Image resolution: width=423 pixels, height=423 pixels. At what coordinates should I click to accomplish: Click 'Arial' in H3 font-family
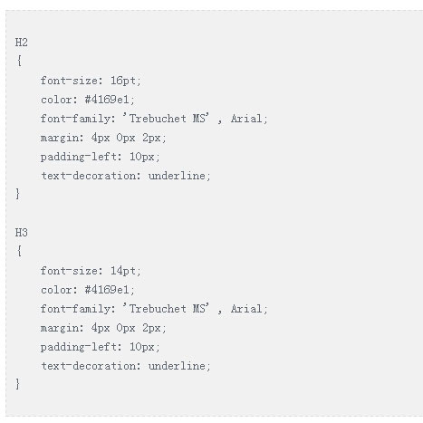[246, 309]
